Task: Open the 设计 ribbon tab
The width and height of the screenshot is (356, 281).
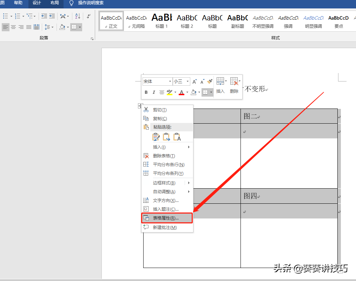Action: [37, 3]
